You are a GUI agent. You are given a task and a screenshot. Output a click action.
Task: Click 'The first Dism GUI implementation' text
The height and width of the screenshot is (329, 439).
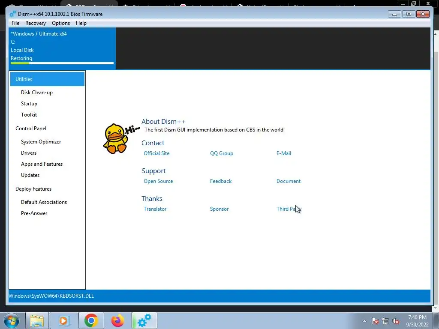[x=214, y=130]
